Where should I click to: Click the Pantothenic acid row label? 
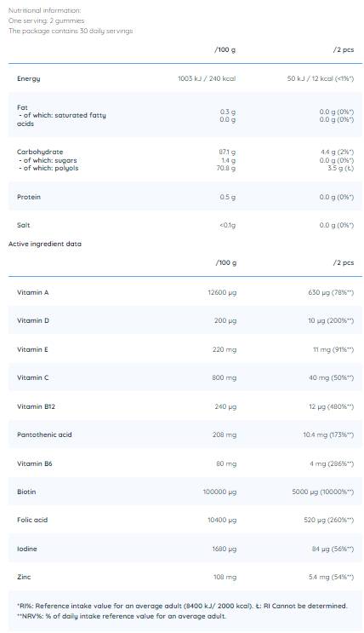[x=44, y=434]
